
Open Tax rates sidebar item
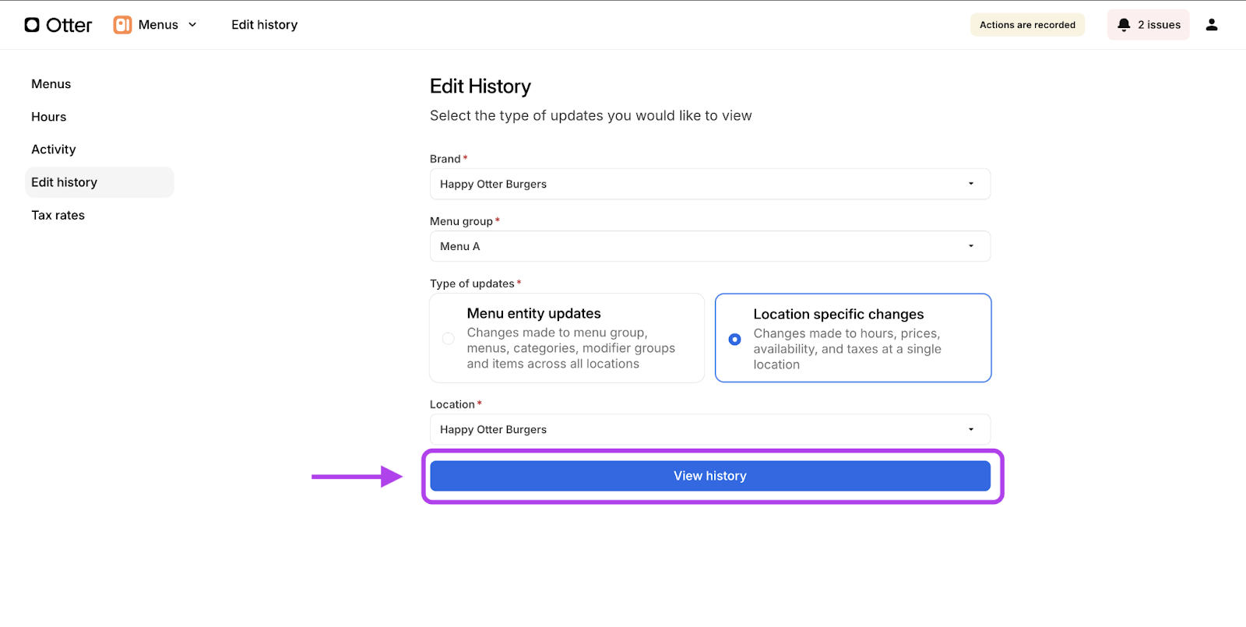point(58,215)
